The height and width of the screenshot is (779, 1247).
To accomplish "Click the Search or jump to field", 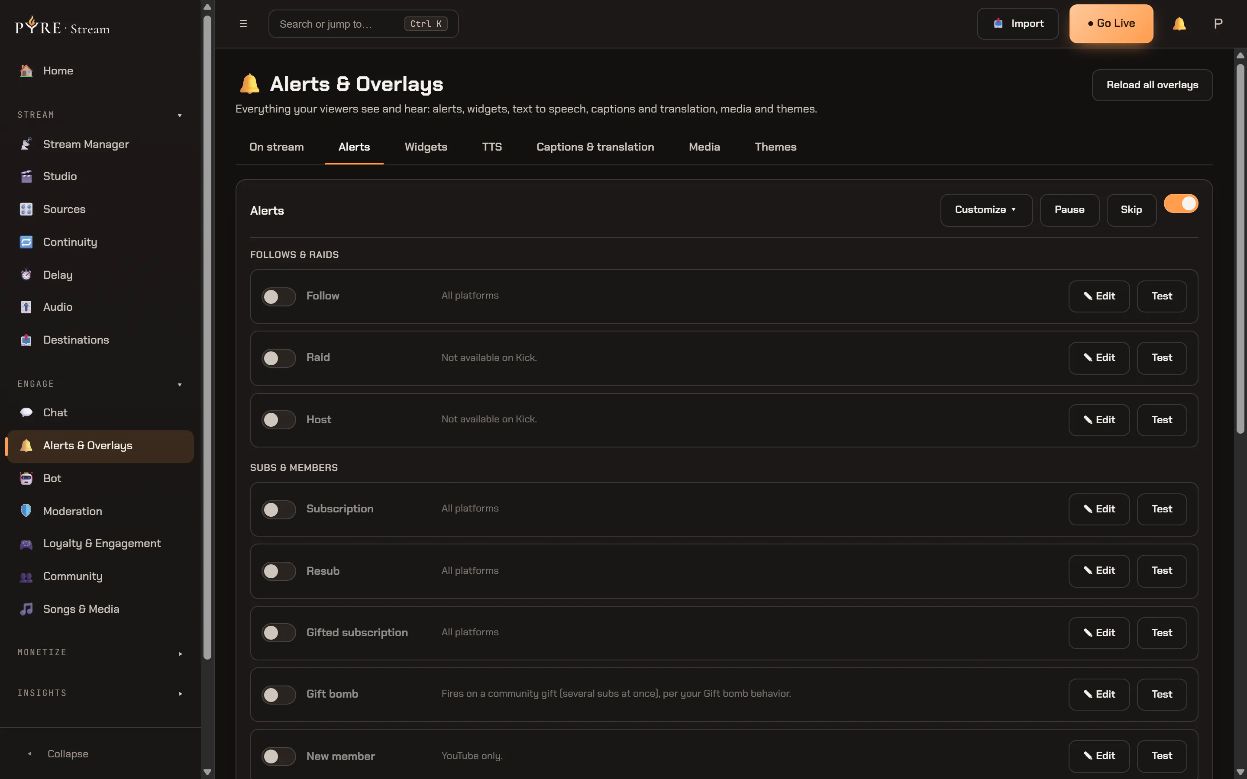I will [x=363, y=24].
